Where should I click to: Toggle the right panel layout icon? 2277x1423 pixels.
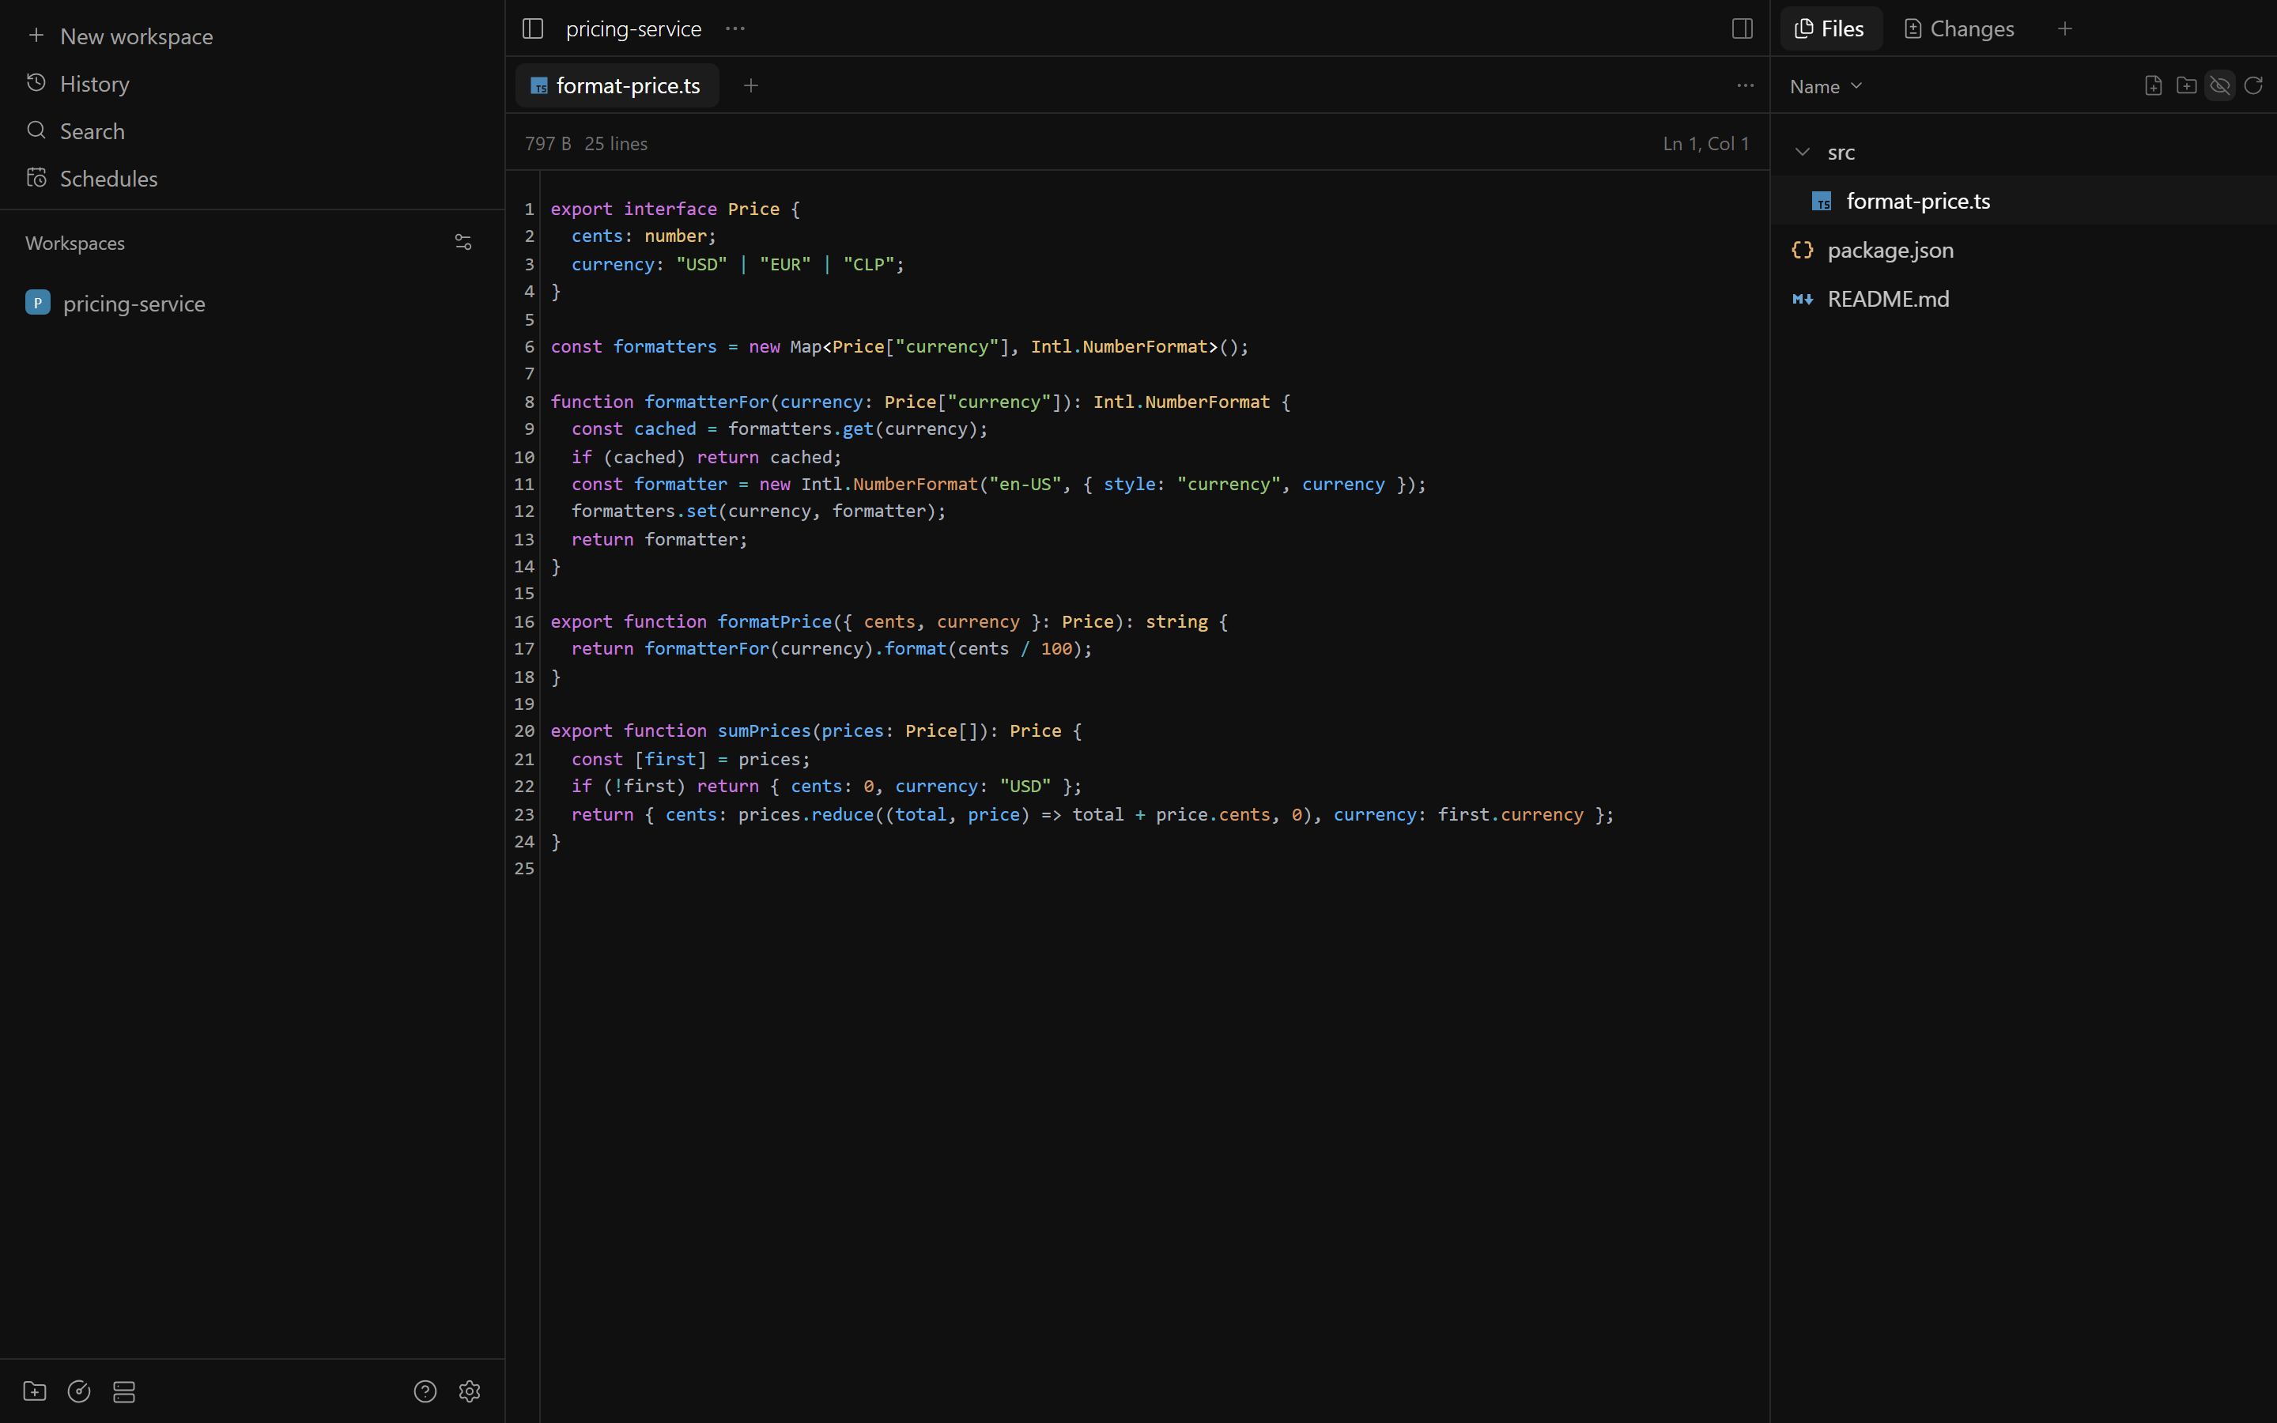tap(1742, 28)
